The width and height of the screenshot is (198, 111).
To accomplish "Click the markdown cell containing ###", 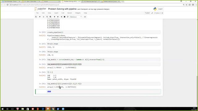I will pyautogui.click(x=104, y=92).
